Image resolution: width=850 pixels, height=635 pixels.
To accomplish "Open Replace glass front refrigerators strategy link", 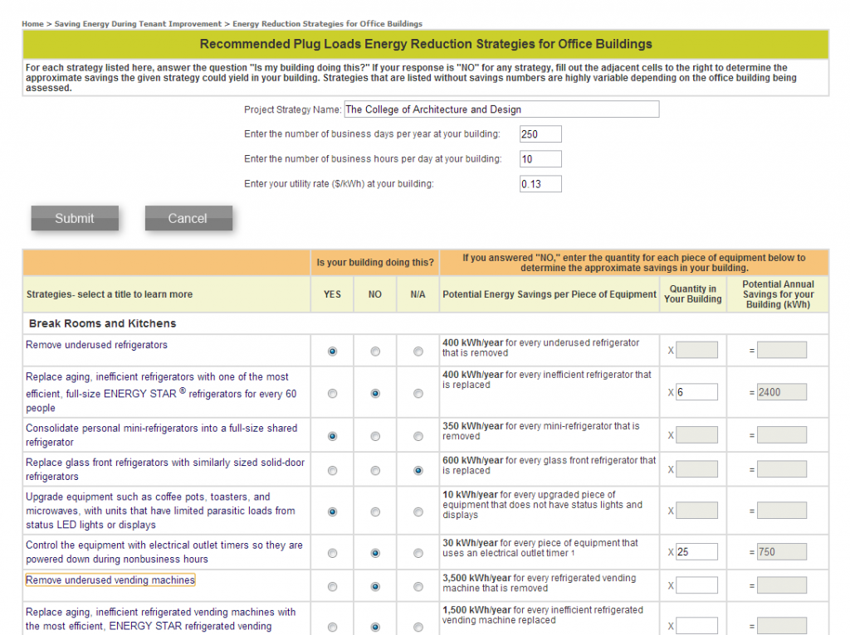I will tap(165, 469).
